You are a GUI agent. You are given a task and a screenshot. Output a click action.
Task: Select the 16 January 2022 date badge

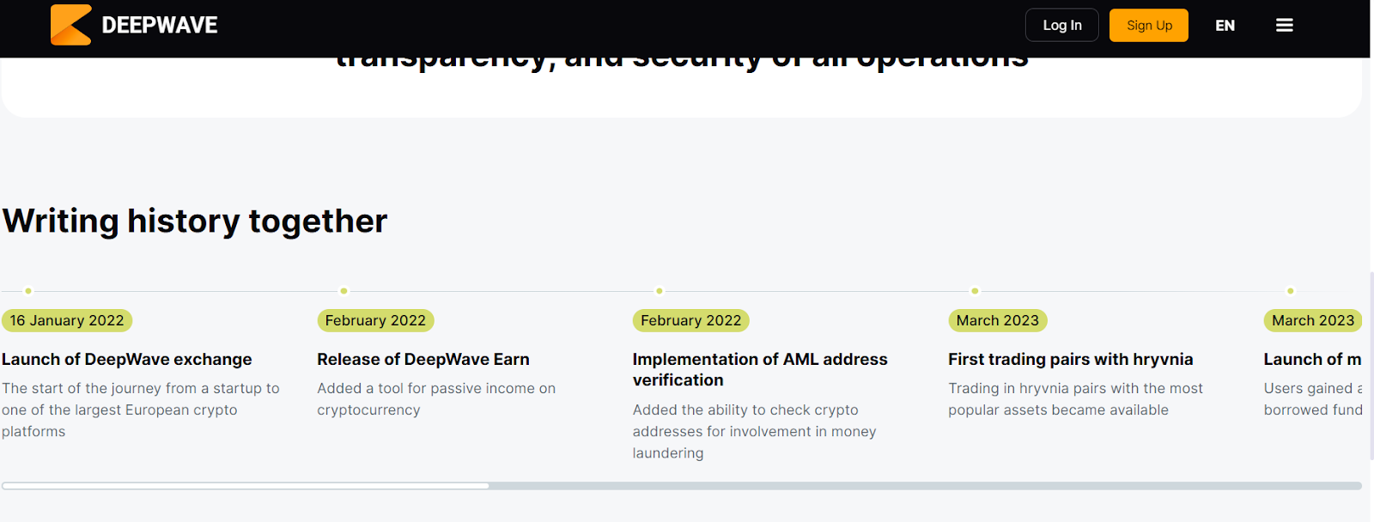[x=67, y=320]
